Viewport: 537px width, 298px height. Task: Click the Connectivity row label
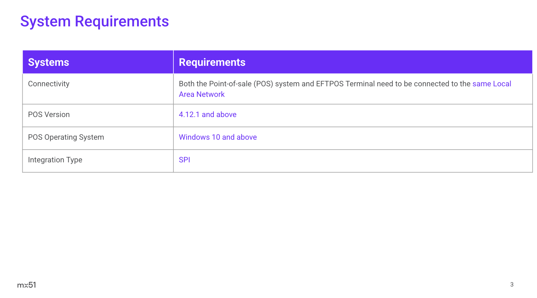click(49, 84)
